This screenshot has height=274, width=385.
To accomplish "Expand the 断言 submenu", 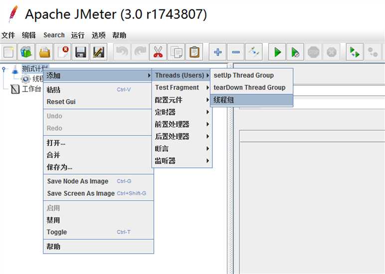I will click(182, 149).
